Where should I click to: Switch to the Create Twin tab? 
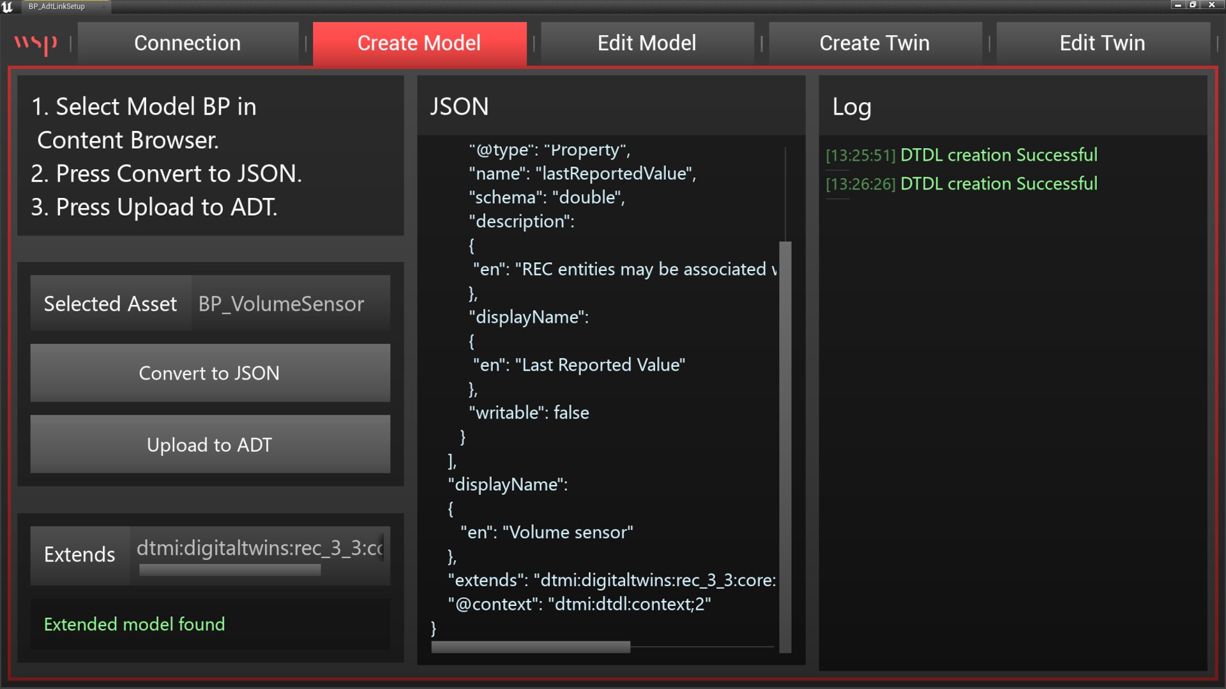pyautogui.click(x=875, y=43)
